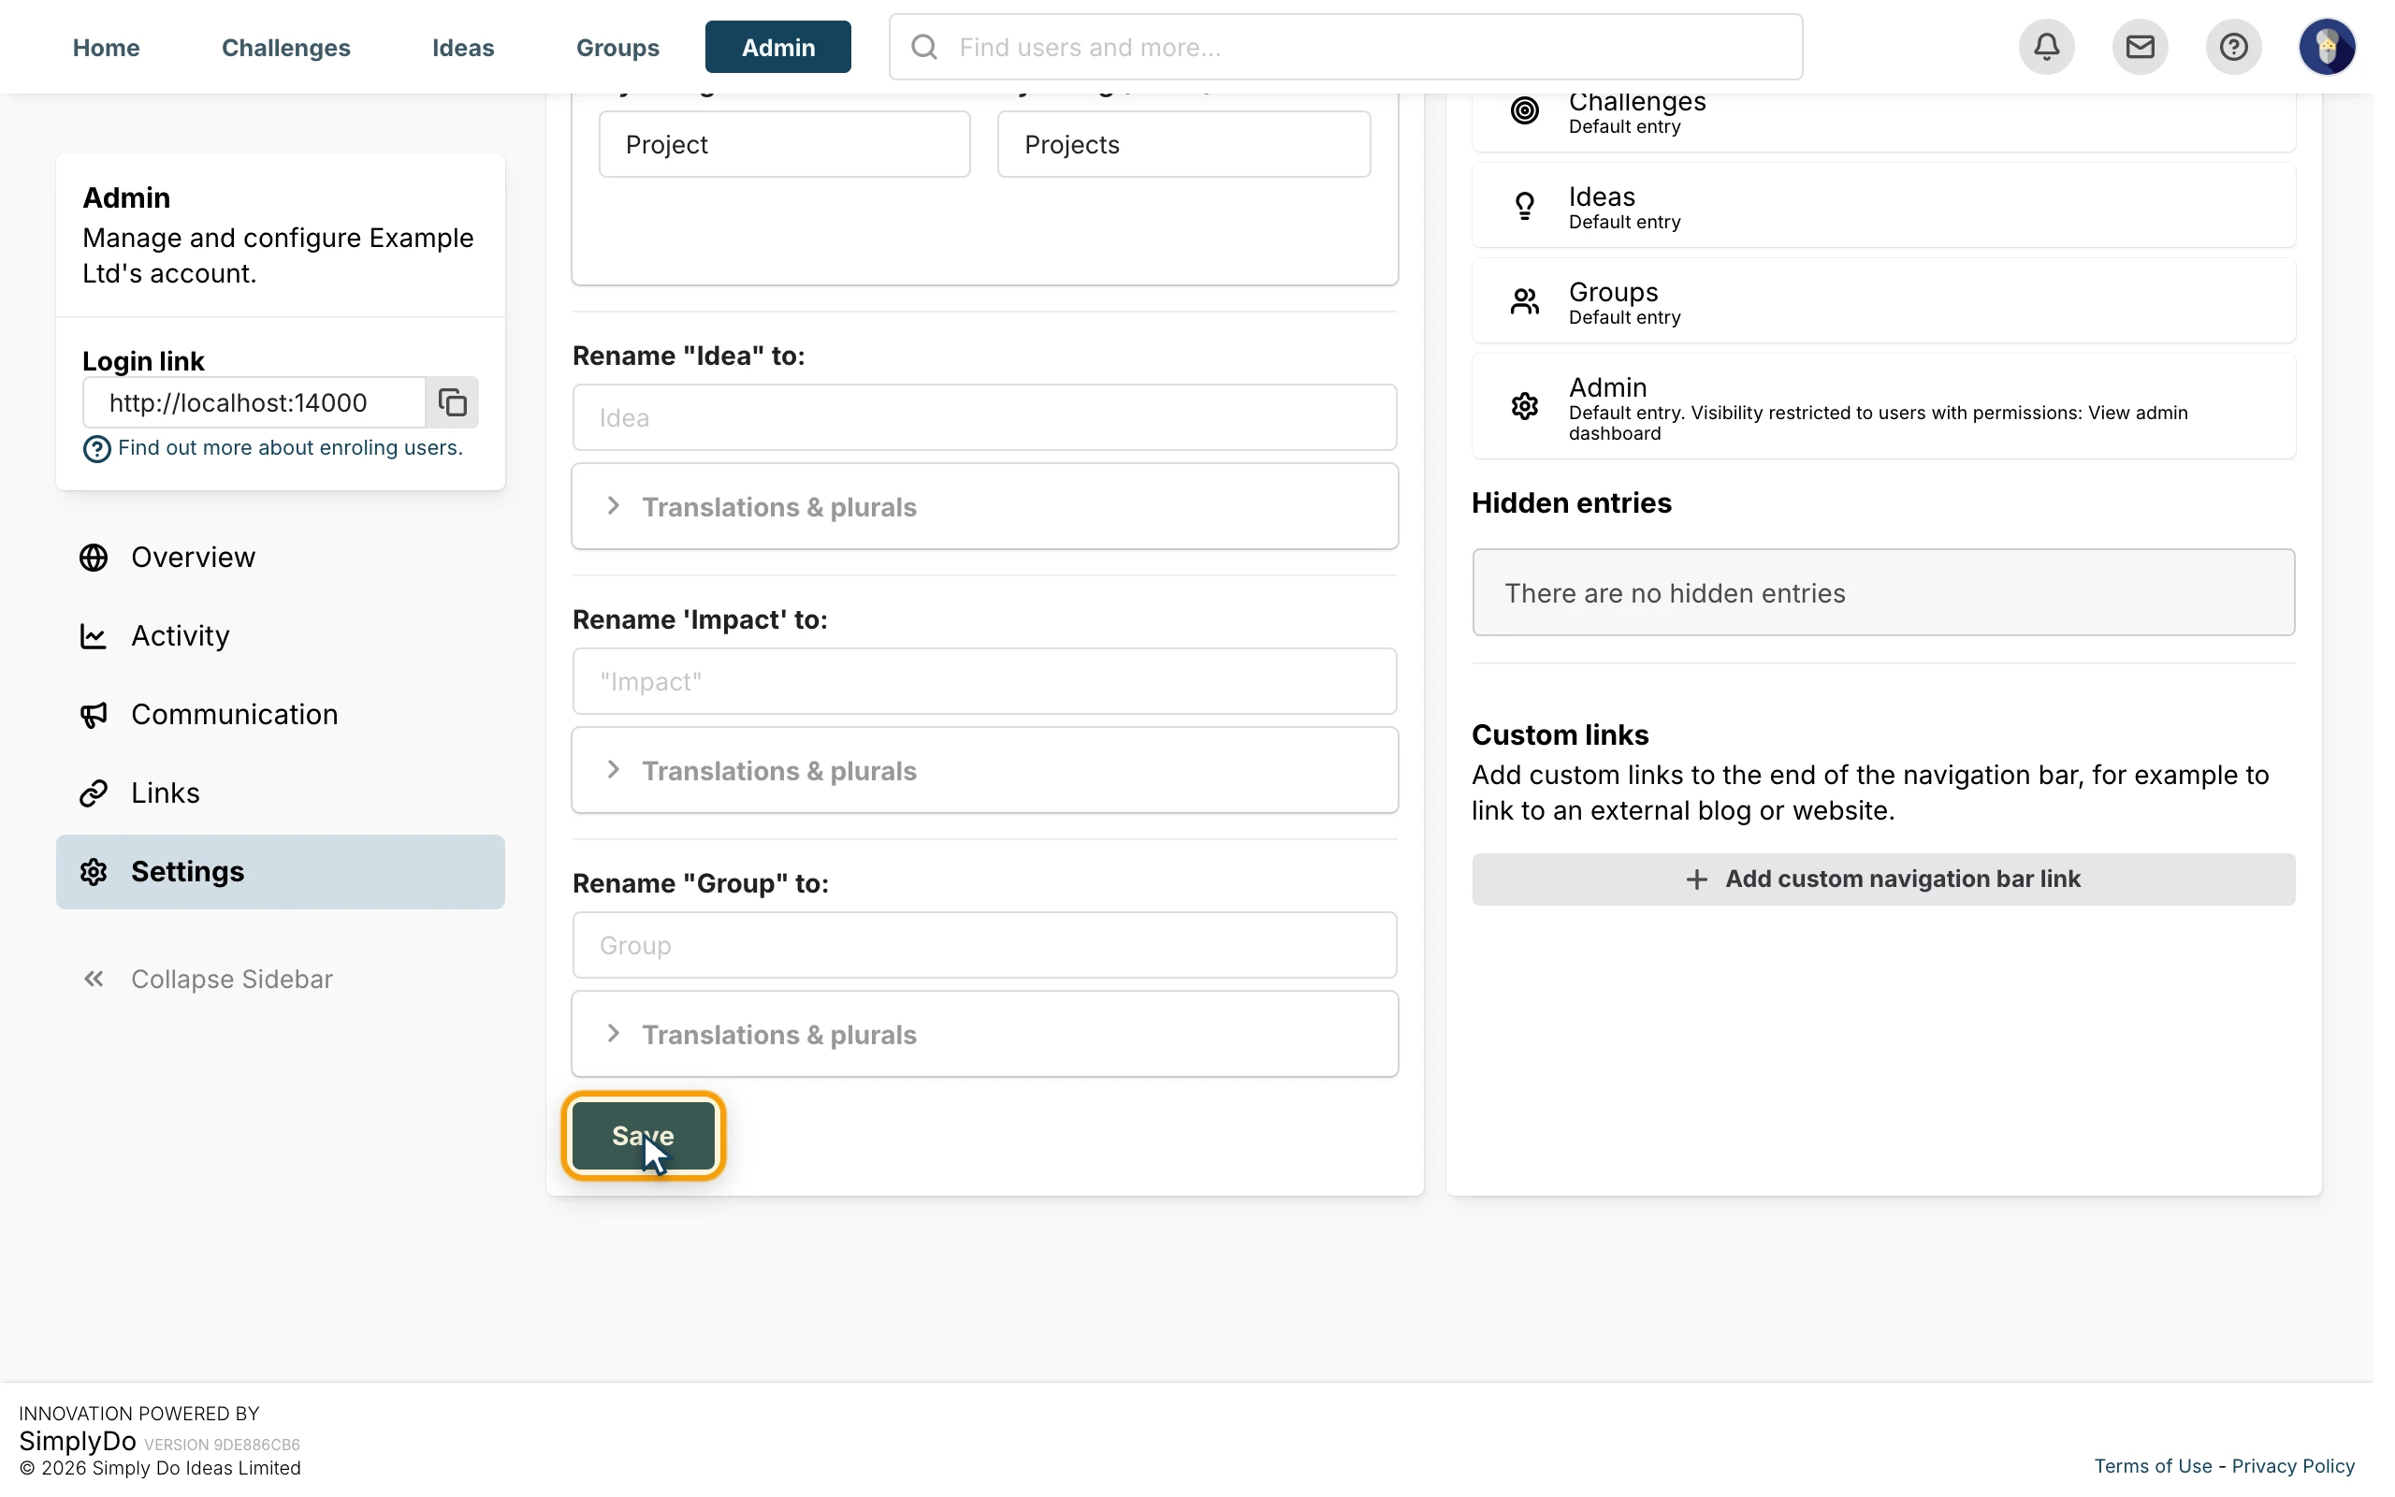Screen dimensions: 2395x1497
Task: Open the Ideas tab in the top navigation
Action: point(463,48)
